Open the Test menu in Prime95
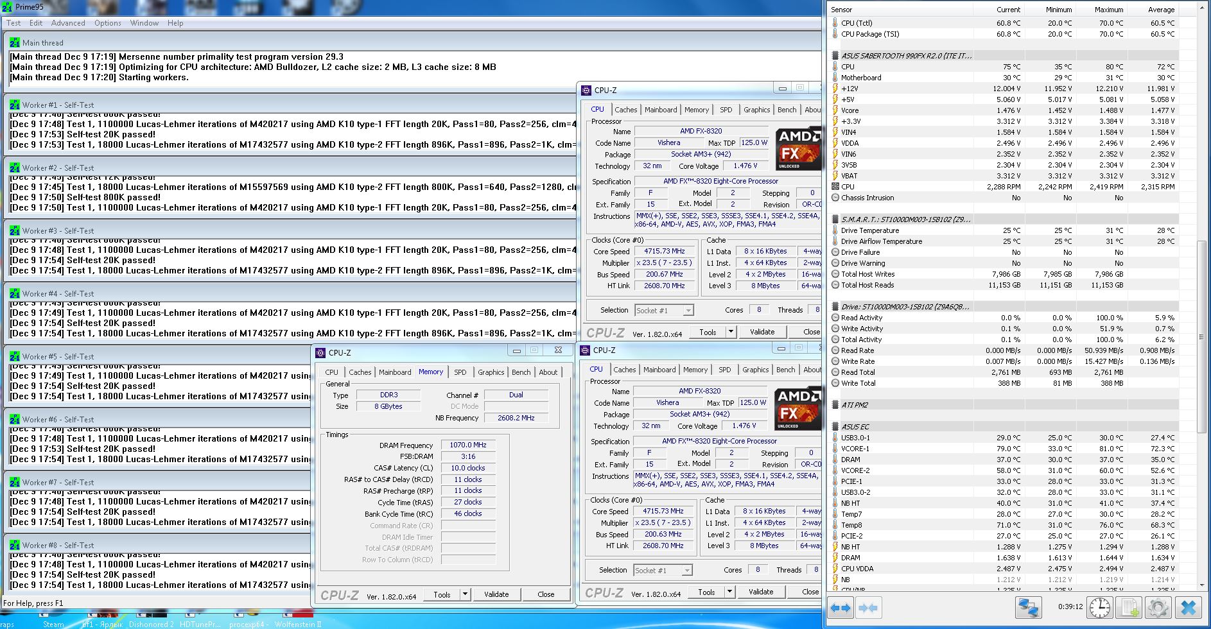 [x=13, y=23]
